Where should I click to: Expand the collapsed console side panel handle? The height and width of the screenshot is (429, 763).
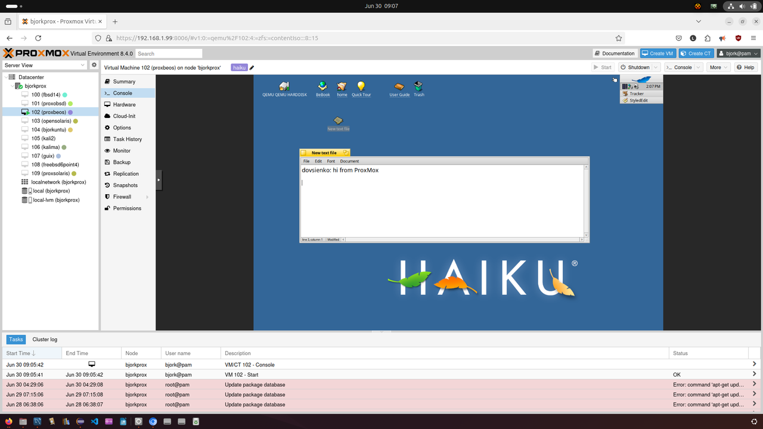coord(159,179)
